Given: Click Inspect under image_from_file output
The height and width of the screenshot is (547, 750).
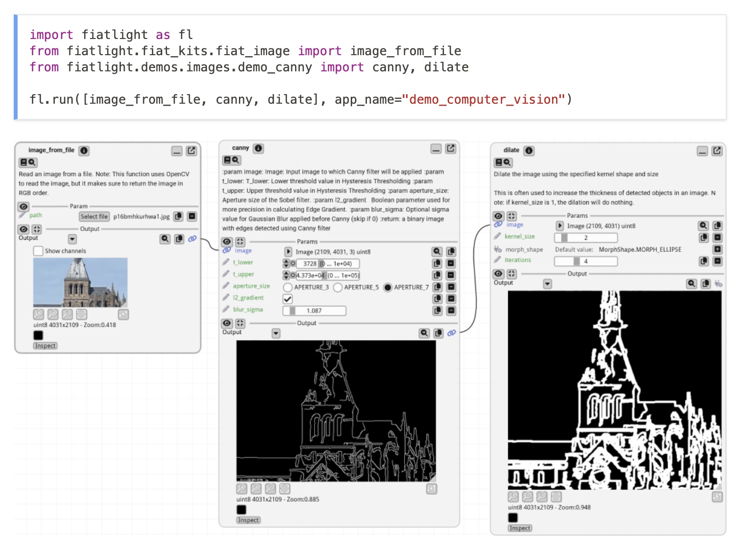Looking at the screenshot, I should [x=45, y=346].
